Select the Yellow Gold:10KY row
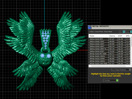This screenshot has height=99, width=132. point(109,42)
